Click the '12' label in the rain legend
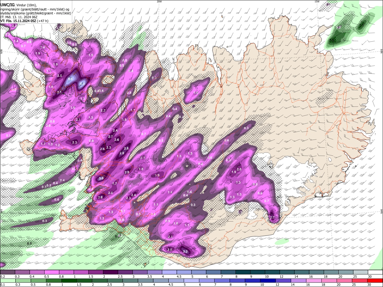Screen dimensions: 383x287 coord(277,285)
